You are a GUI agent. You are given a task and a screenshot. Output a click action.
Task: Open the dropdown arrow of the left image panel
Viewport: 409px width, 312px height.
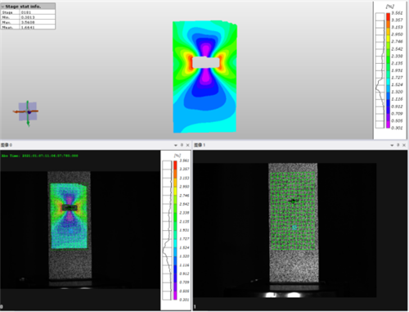tap(176, 145)
